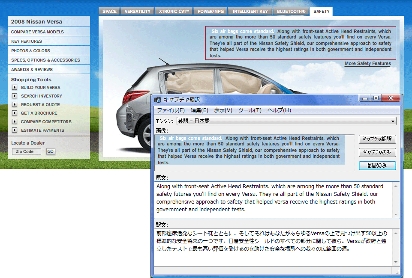This screenshot has width=412, height=278.
Task: Follow the More Safety Features link
Action: pos(367,64)
